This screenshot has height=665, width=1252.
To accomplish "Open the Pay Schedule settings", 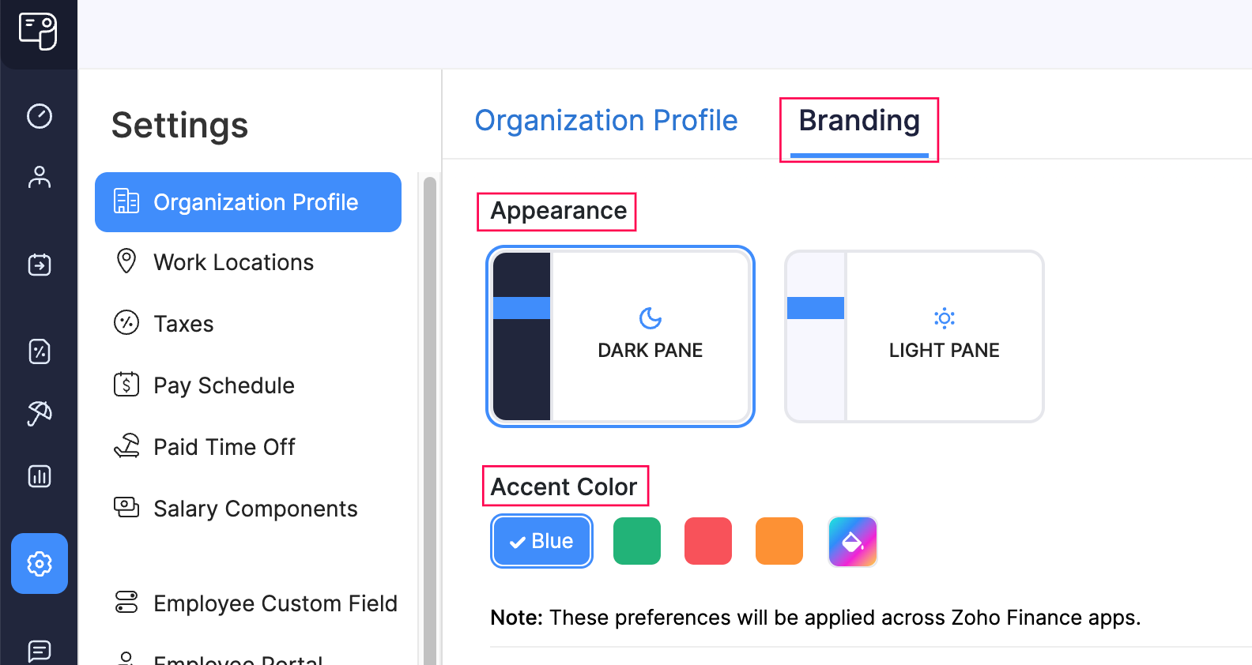I will (x=224, y=385).
